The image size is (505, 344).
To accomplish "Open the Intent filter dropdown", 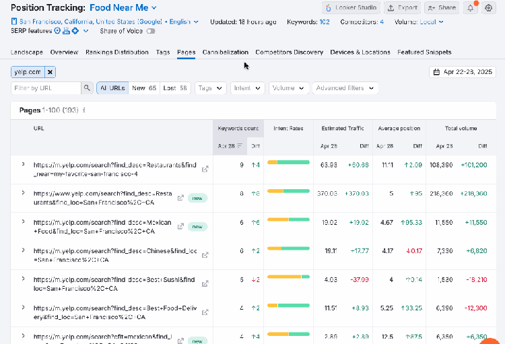I will 247,88.
